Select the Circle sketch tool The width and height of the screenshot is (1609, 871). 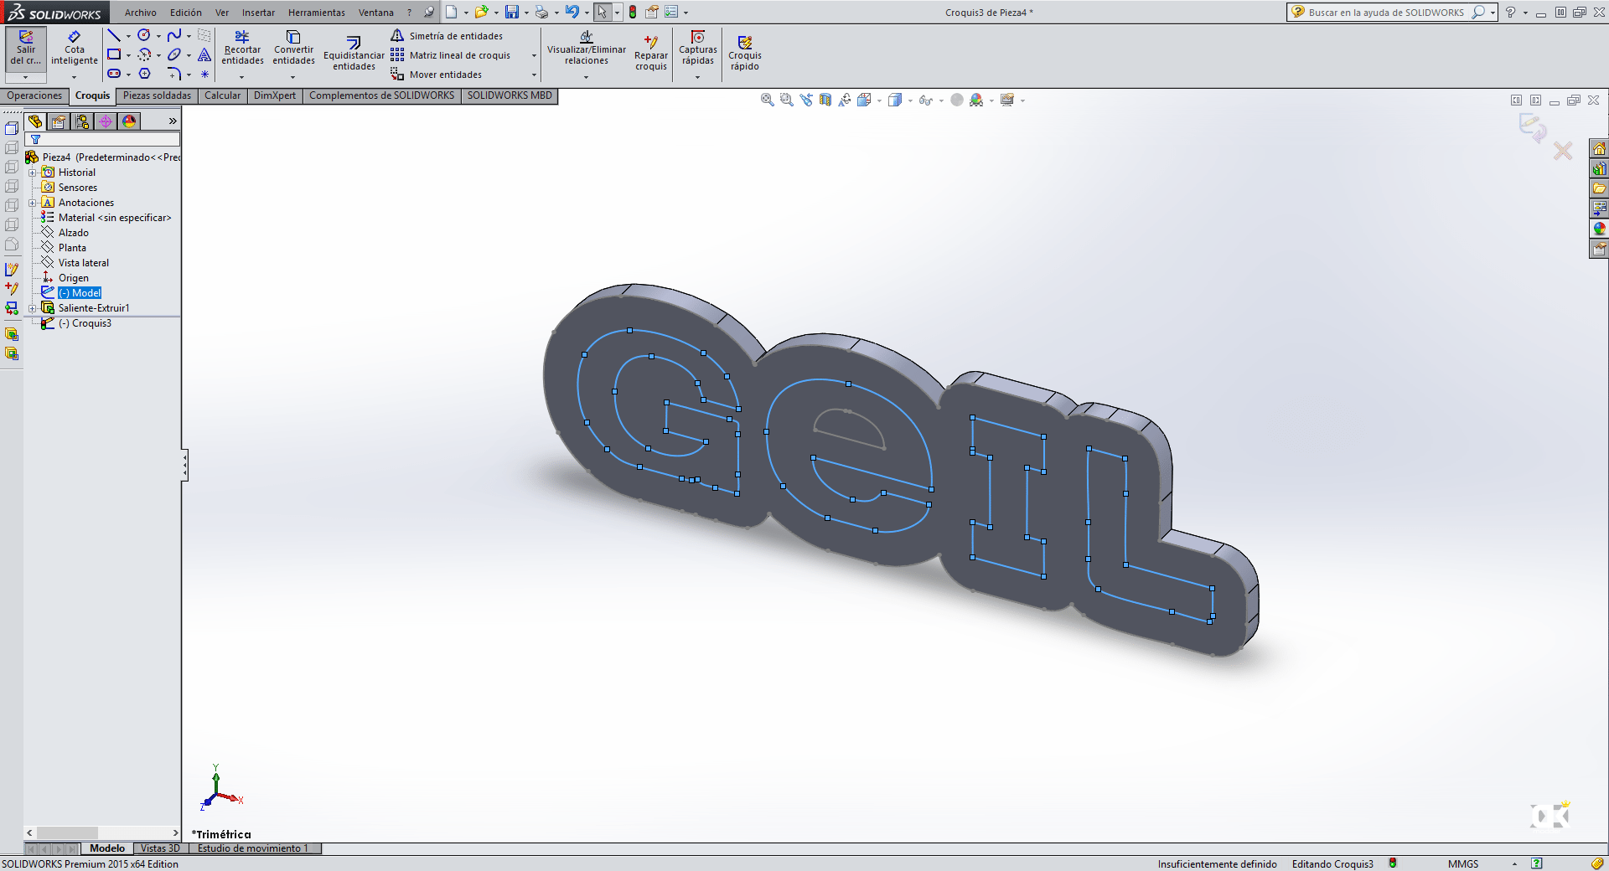tap(144, 35)
